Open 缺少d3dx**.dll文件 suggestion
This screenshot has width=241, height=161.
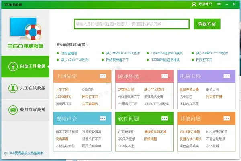click(x=75, y=60)
